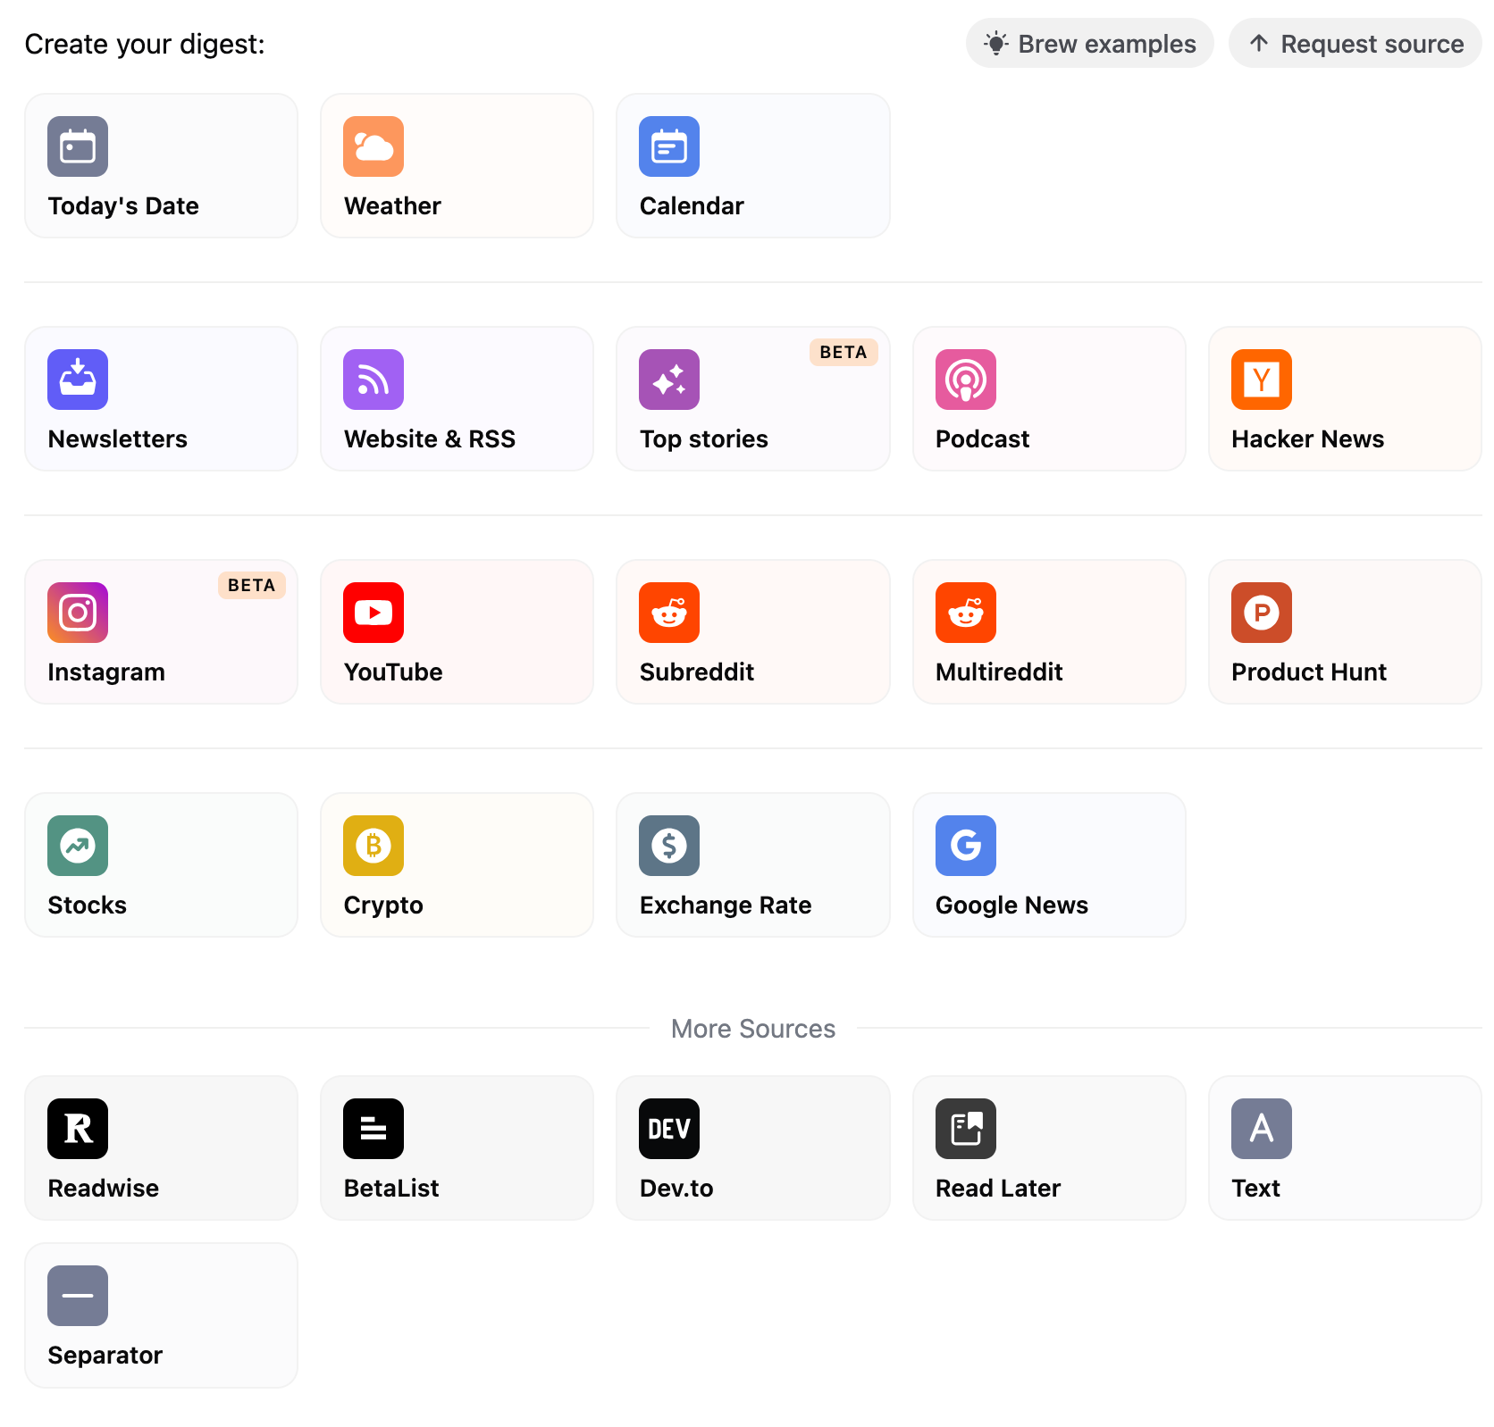Select the Stocks label

(88, 905)
